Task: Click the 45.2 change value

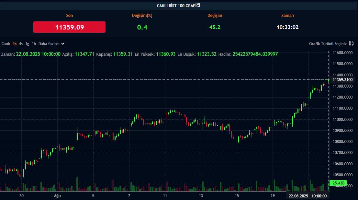Action: pyautogui.click(x=215, y=27)
